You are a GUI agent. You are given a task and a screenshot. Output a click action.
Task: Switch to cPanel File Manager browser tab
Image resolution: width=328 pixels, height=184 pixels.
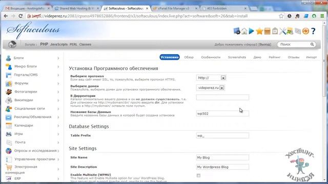(x=175, y=8)
